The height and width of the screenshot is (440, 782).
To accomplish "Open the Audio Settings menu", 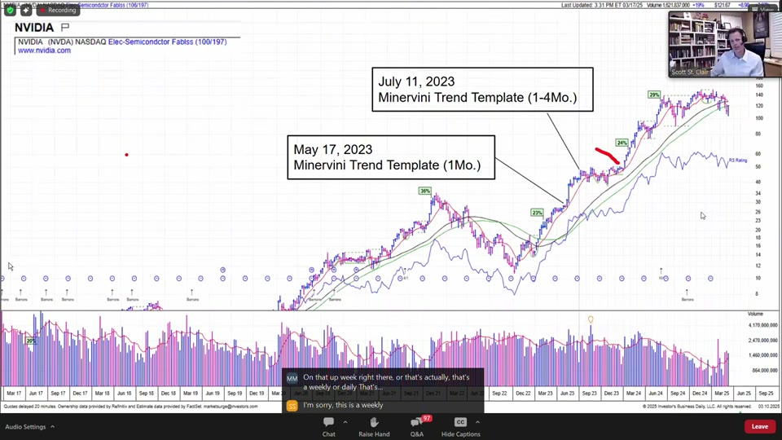I will pos(30,426).
